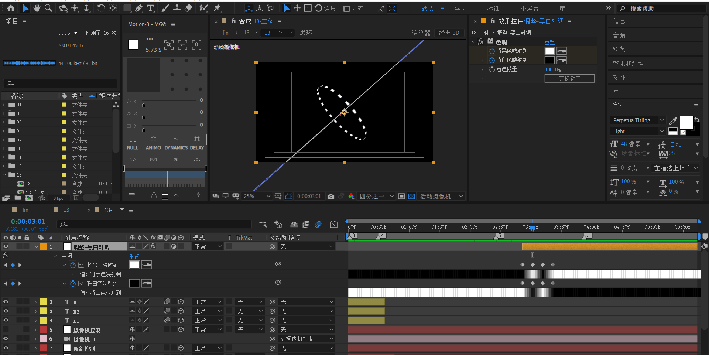Select the Eraser tool

click(x=188, y=8)
